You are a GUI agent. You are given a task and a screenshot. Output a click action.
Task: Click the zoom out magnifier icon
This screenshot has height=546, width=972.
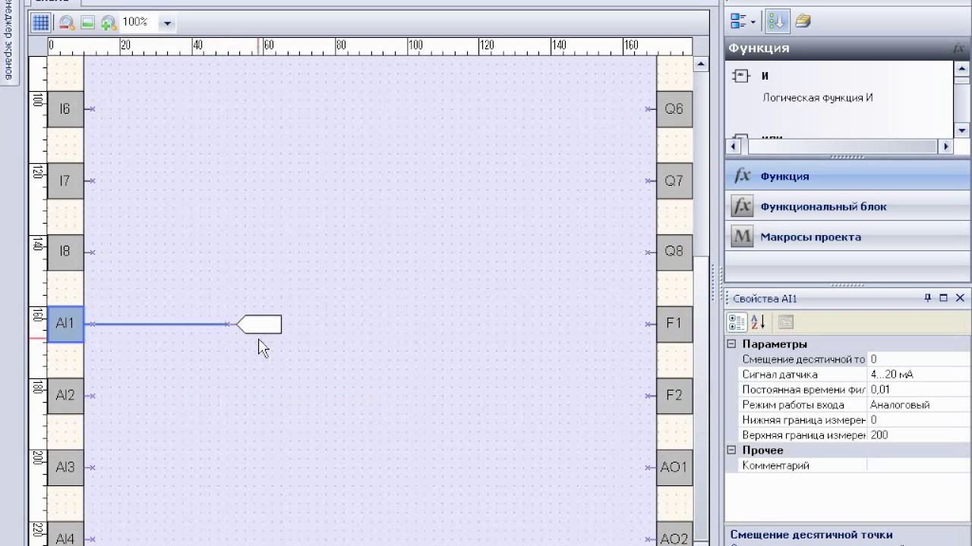(67, 23)
